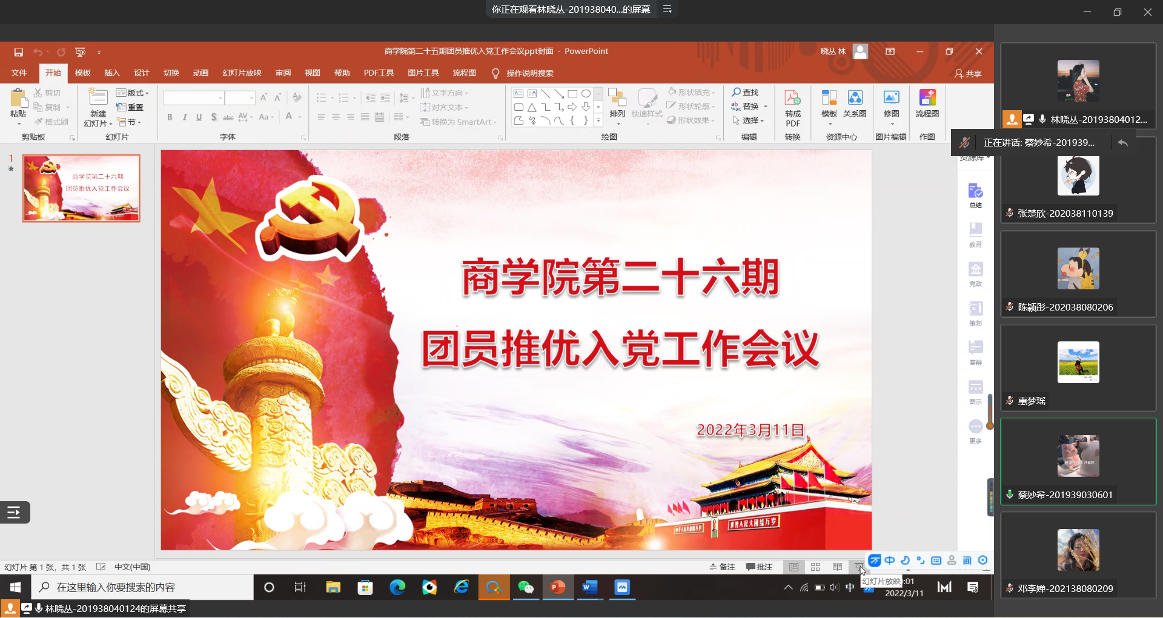Click 操作说明搜索 tell-me search
The image size is (1163, 618).
(x=523, y=73)
